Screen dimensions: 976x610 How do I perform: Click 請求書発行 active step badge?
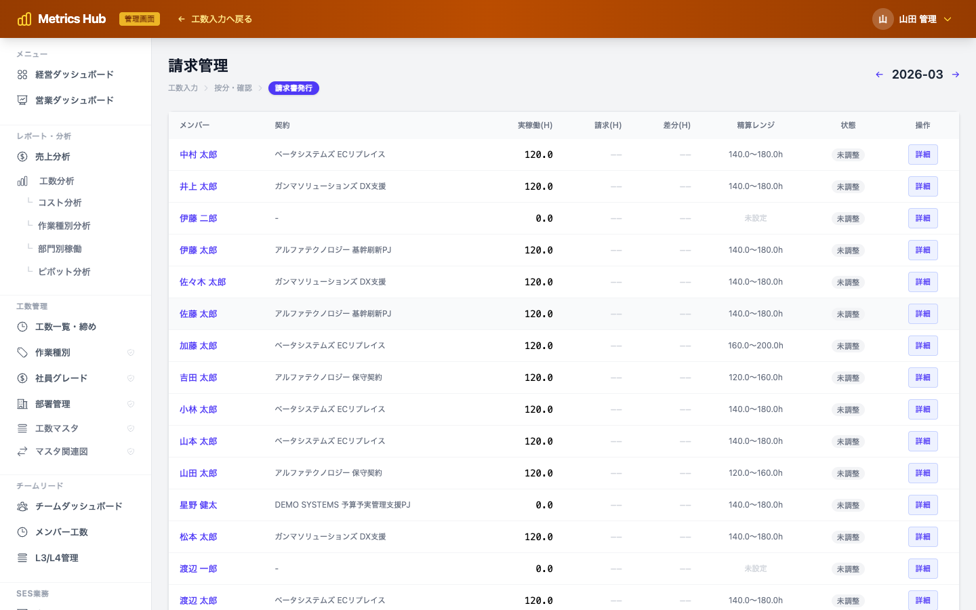[293, 88]
